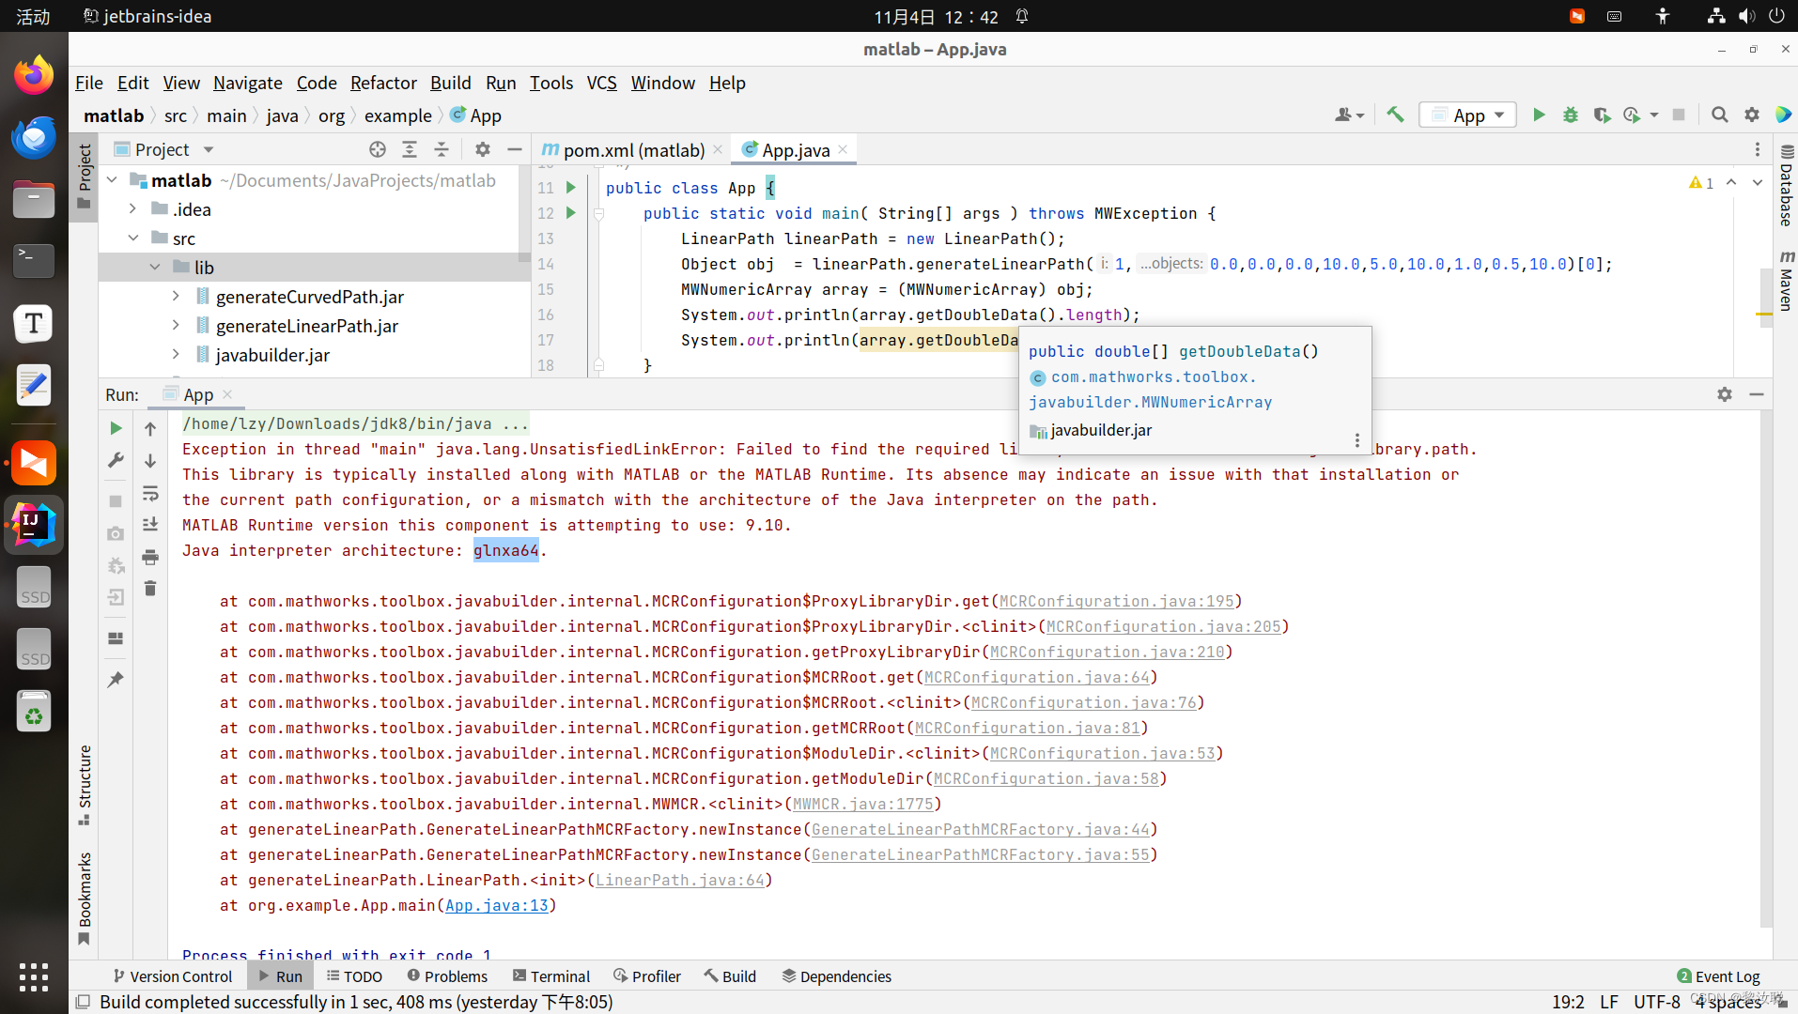Collapse the src folder
Image resolution: width=1798 pixels, height=1014 pixels.
coord(132,238)
